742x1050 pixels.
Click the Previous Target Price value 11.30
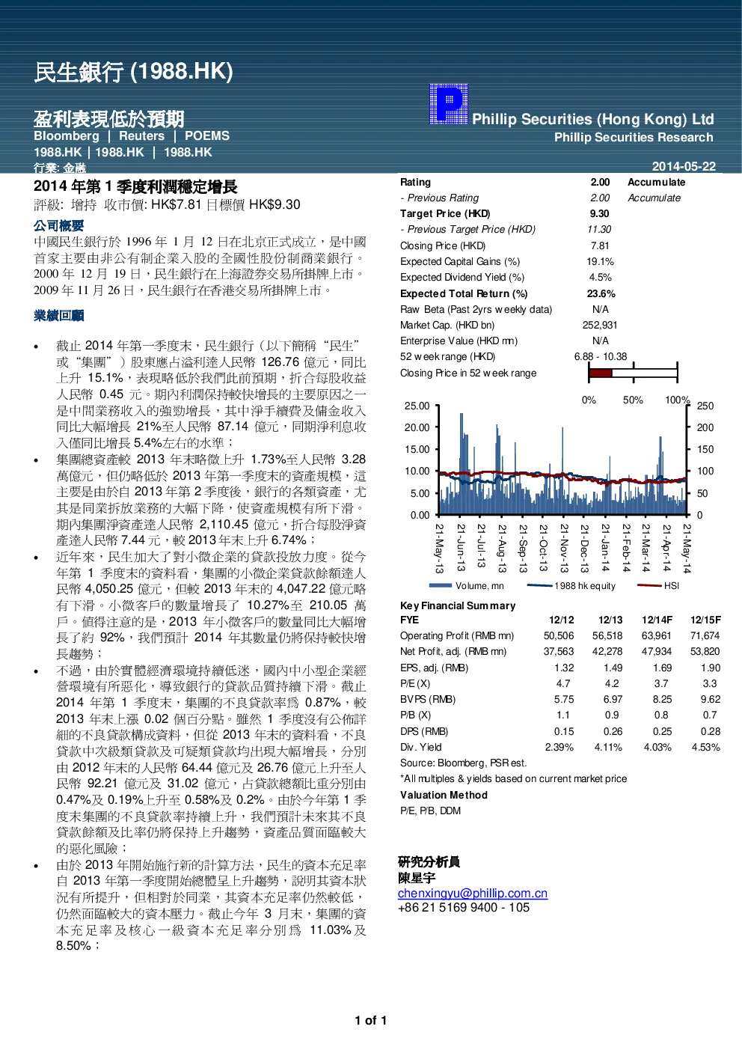(x=599, y=229)
